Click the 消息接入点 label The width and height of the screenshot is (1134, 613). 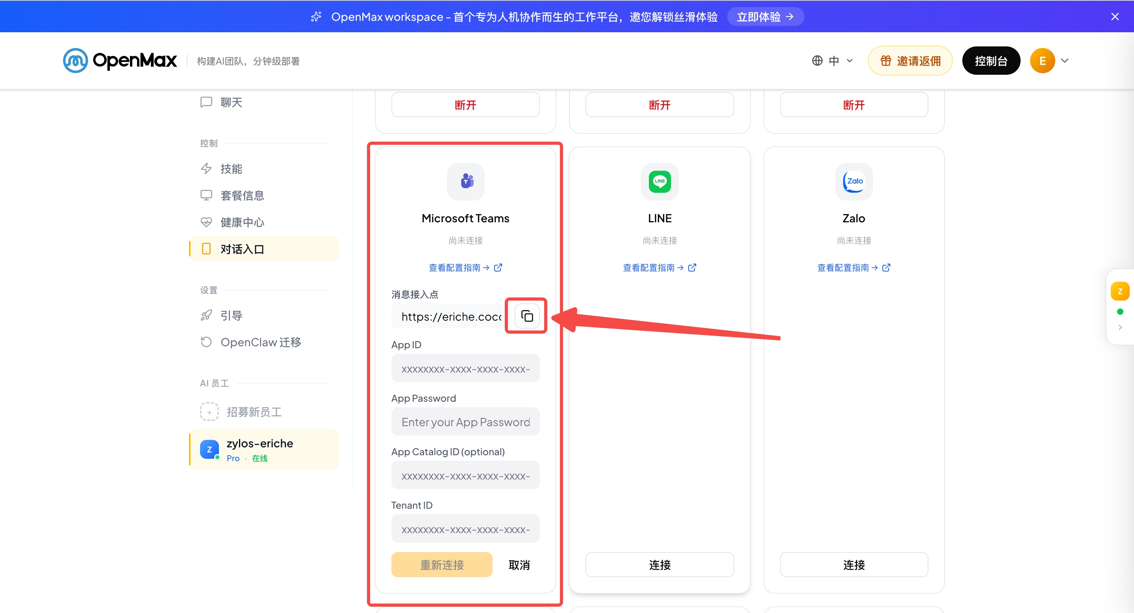pyautogui.click(x=415, y=295)
